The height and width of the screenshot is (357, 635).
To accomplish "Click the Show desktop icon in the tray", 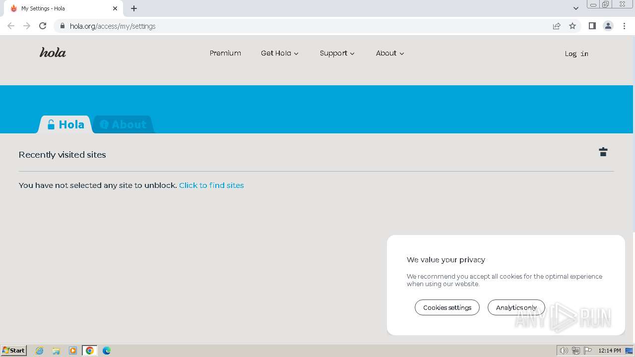I will click(629, 351).
